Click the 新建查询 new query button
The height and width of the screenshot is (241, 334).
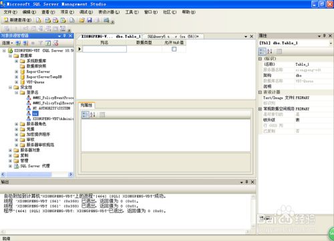pos(17,20)
